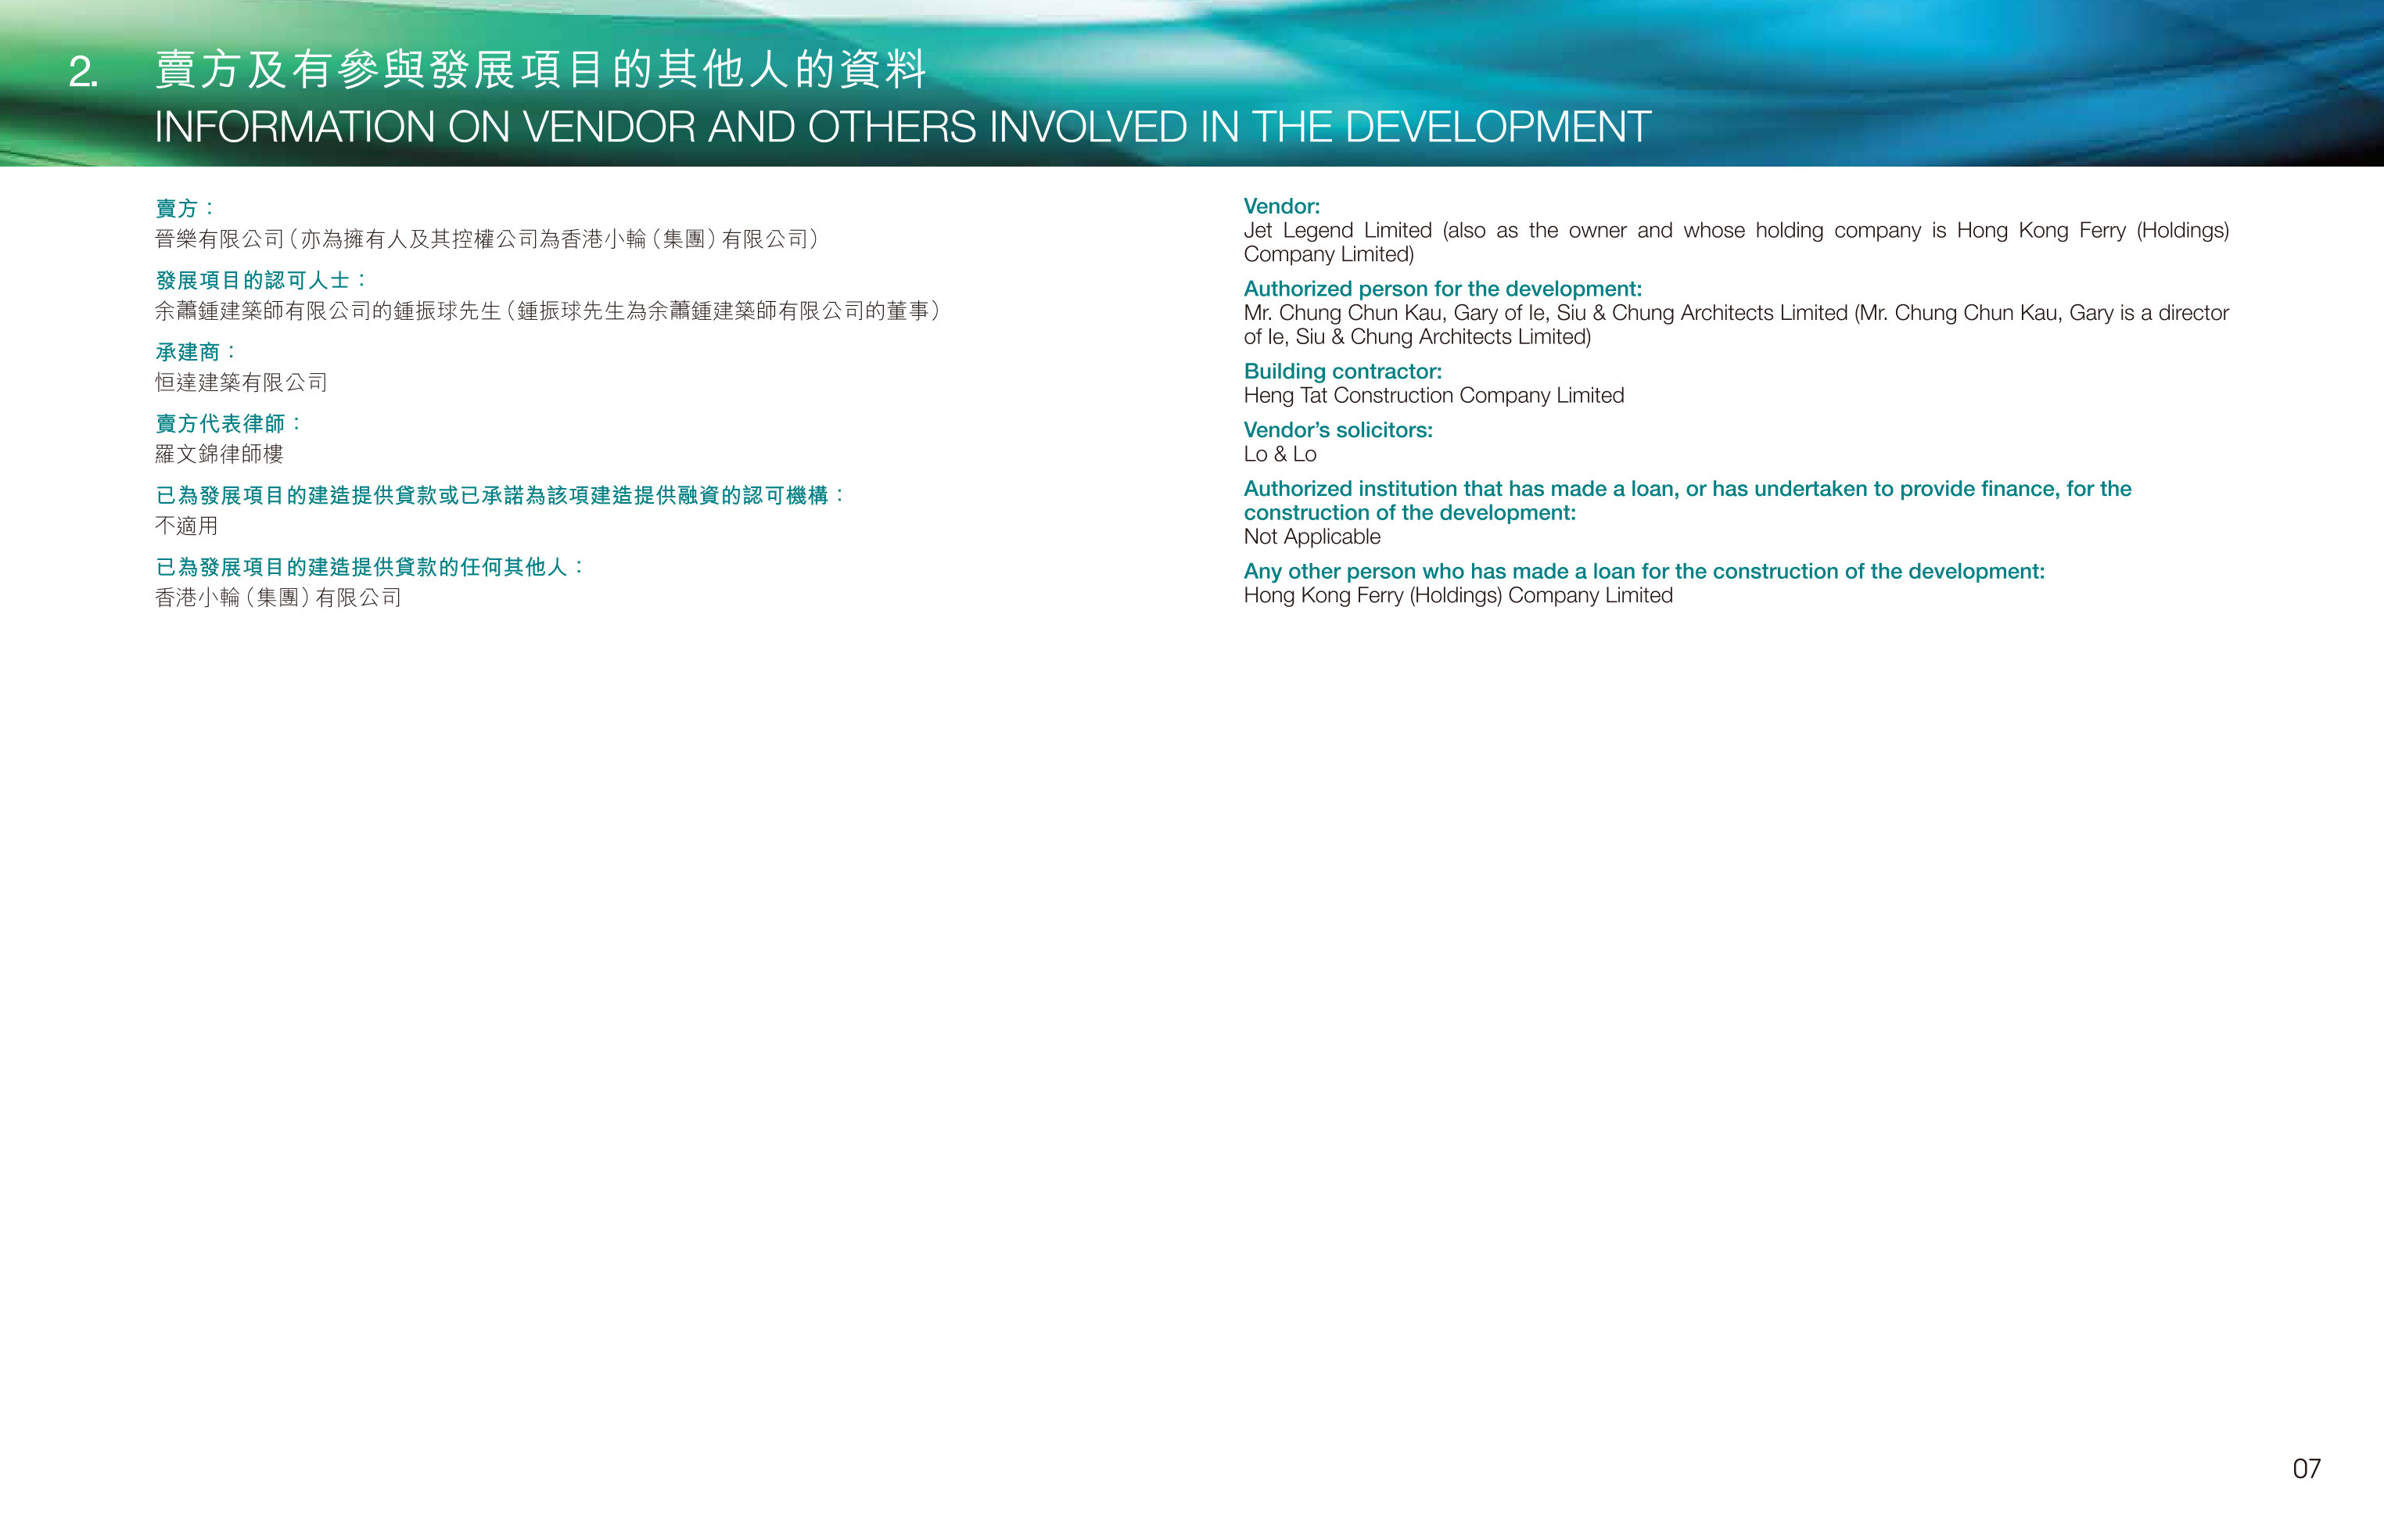2384x1540 pixels.
Task: Select Hong Kong Ferry (Holdings) Company Limited last line
Action: point(1458,595)
